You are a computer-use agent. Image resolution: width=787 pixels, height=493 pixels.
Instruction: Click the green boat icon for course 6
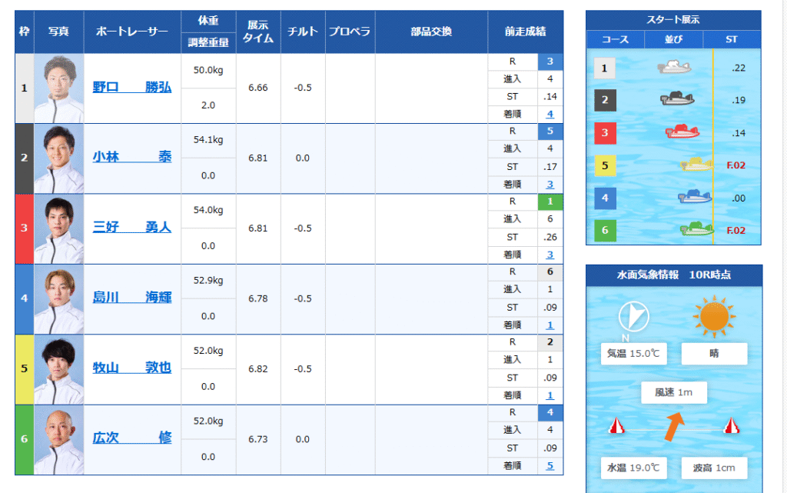tap(696, 228)
